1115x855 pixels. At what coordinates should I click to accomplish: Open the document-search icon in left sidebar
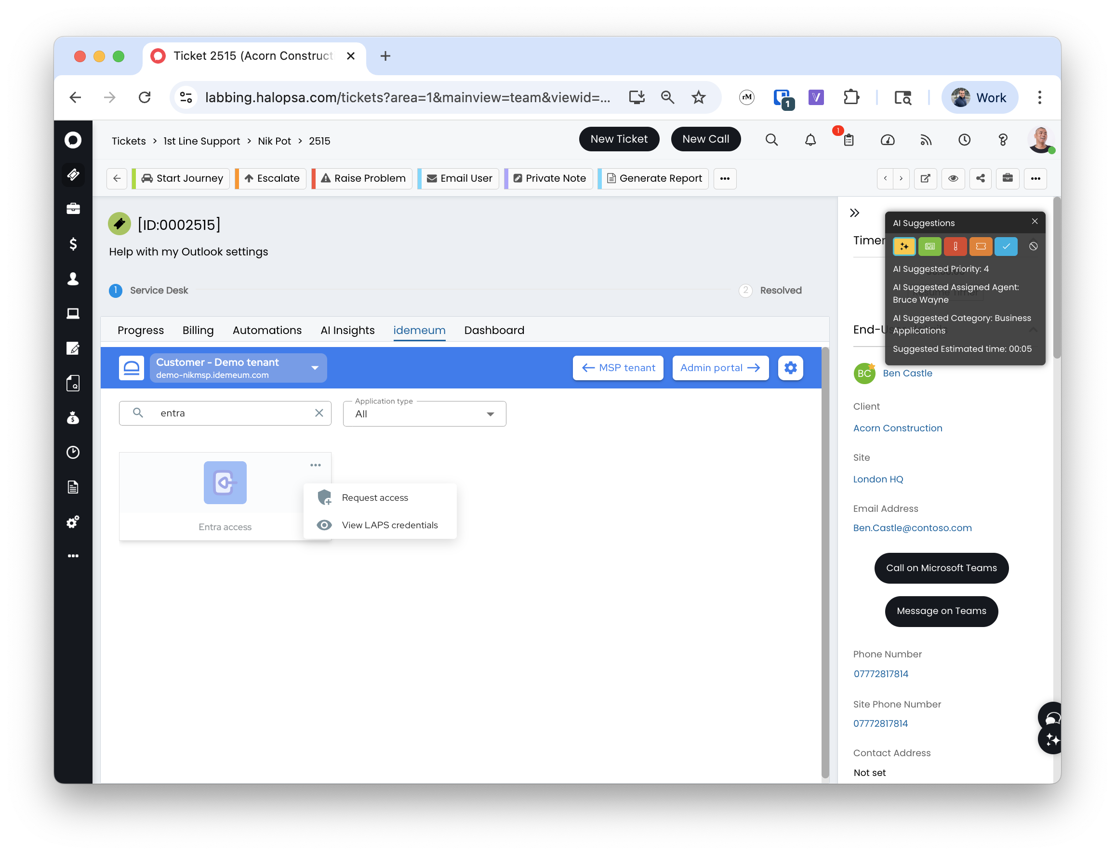point(73,383)
